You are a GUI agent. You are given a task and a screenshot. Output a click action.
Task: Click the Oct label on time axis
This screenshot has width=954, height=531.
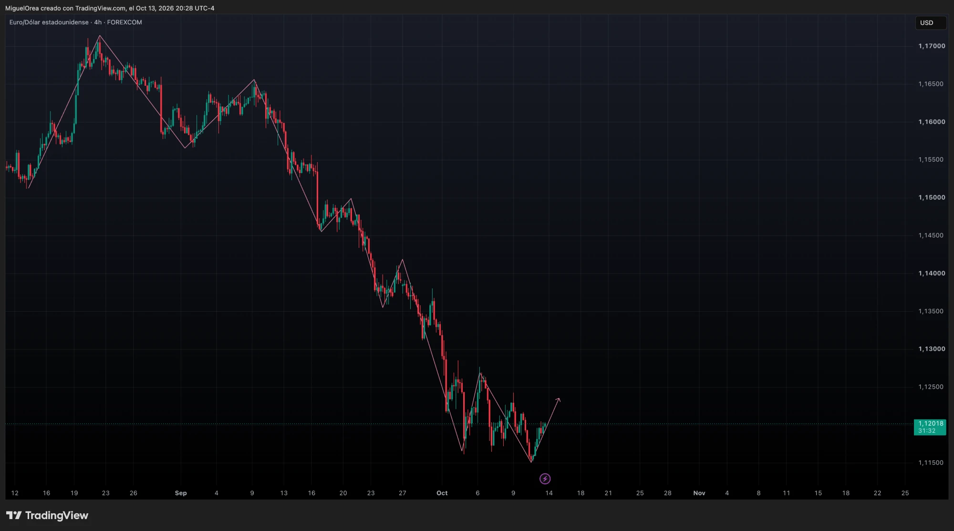pyautogui.click(x=442, y=493)
